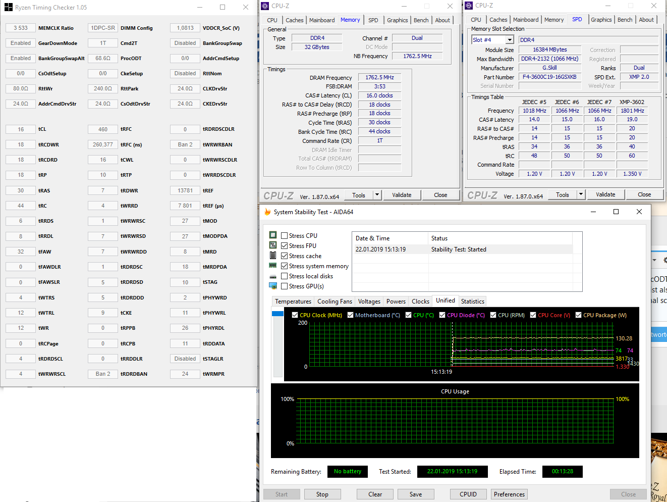Image resolution: width=667 pixels, height=502 pixels.
Task: Click the monitor icon beside Stress GPU(s)
Action: click(x=273, y=286)
